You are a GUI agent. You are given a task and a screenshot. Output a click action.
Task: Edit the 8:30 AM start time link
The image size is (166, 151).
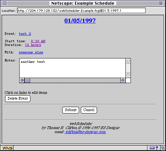(38, 41)
